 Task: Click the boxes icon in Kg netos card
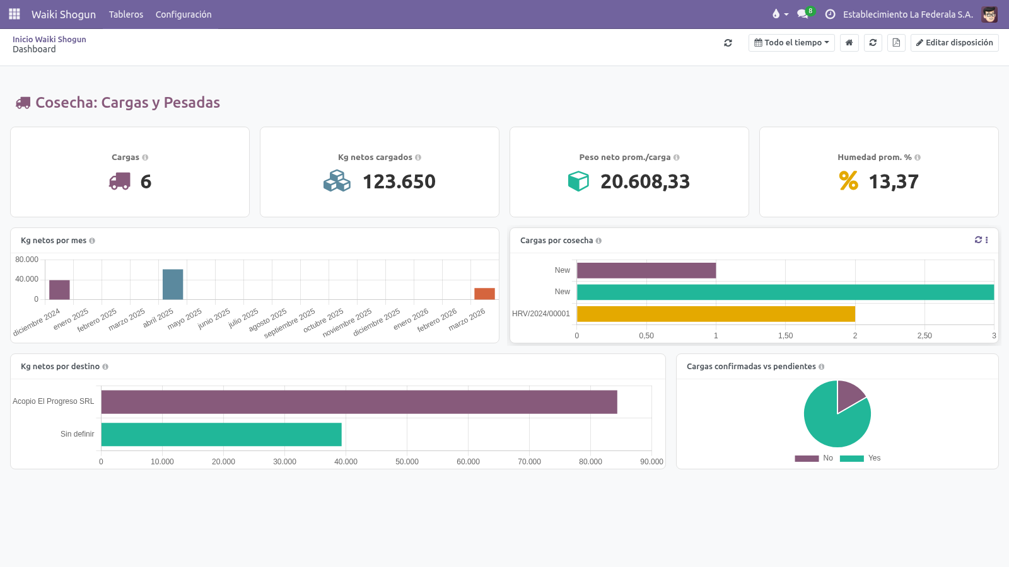pos(337,181)
